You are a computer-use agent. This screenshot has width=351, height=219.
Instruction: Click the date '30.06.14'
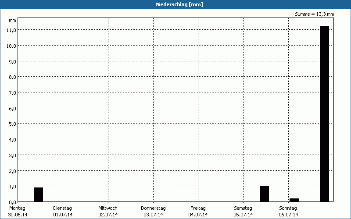(18, 215)
